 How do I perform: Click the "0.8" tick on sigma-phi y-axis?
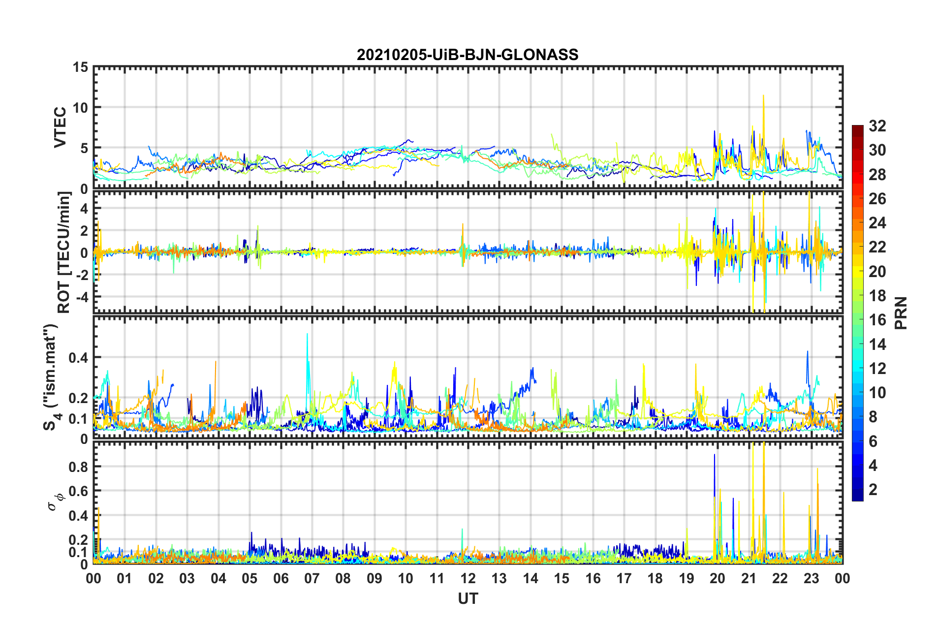coord(79,467)
